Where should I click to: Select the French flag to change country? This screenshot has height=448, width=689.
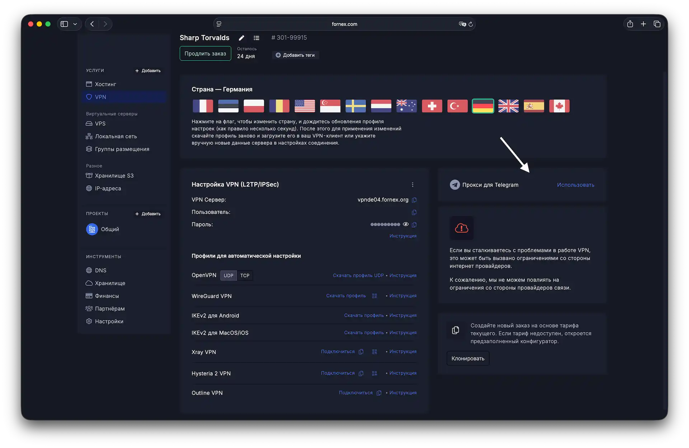click(202, 106)
